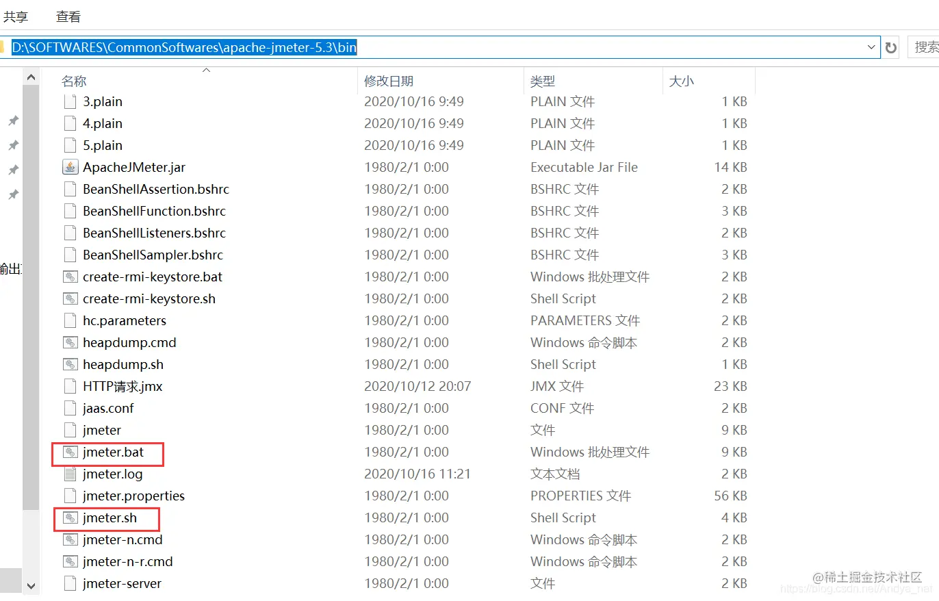Screen dimensions: 939x601
Task: Click the refresh button beside address bar
Action: [x=890, y=47]
